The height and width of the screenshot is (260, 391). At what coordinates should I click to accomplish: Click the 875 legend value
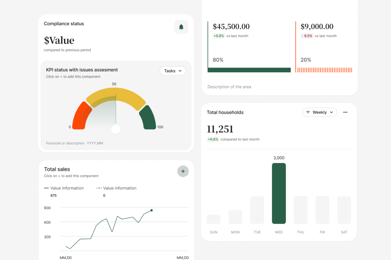[x=54, y=195]
